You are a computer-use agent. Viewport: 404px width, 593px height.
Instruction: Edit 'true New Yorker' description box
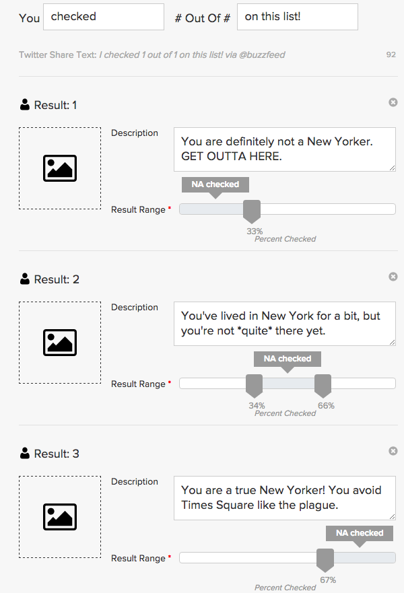(285, 498)
